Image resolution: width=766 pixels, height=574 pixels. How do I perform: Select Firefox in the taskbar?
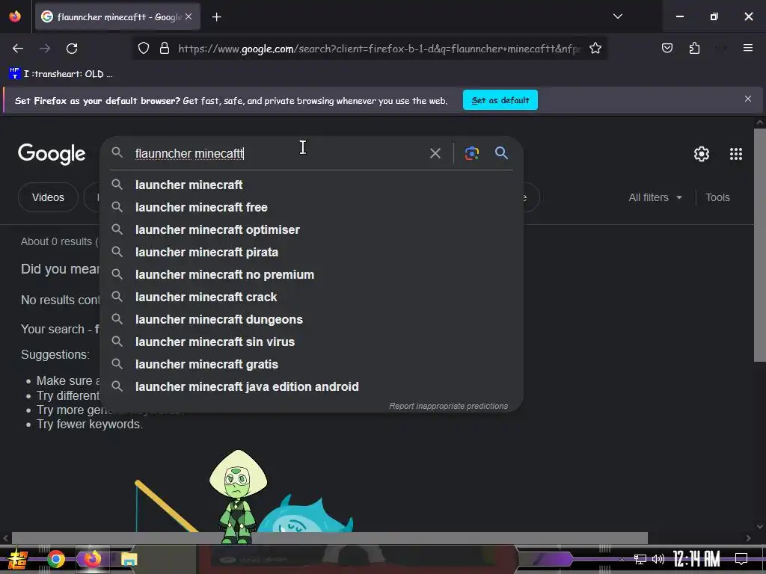[92, 559]
